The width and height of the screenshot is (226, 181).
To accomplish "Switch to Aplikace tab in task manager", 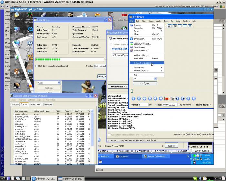I will click(x=15, y=105).
